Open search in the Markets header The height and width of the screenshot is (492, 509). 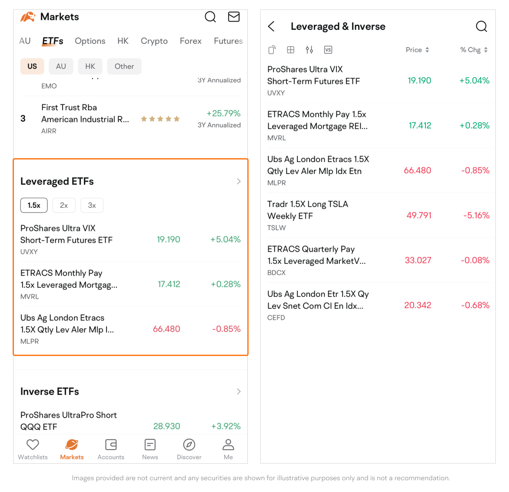coord(210,17)
